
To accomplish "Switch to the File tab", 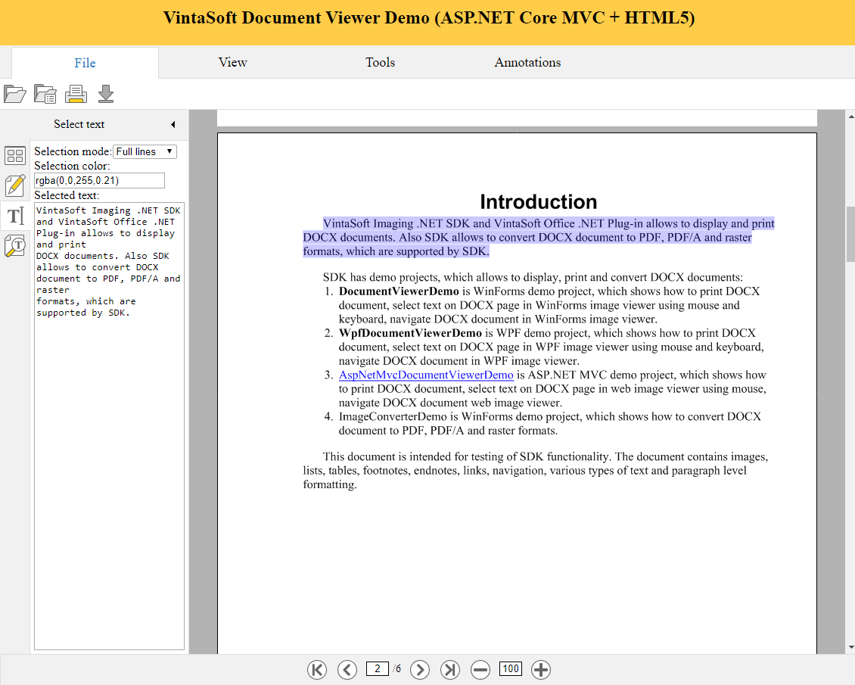I will click(85, 63).
